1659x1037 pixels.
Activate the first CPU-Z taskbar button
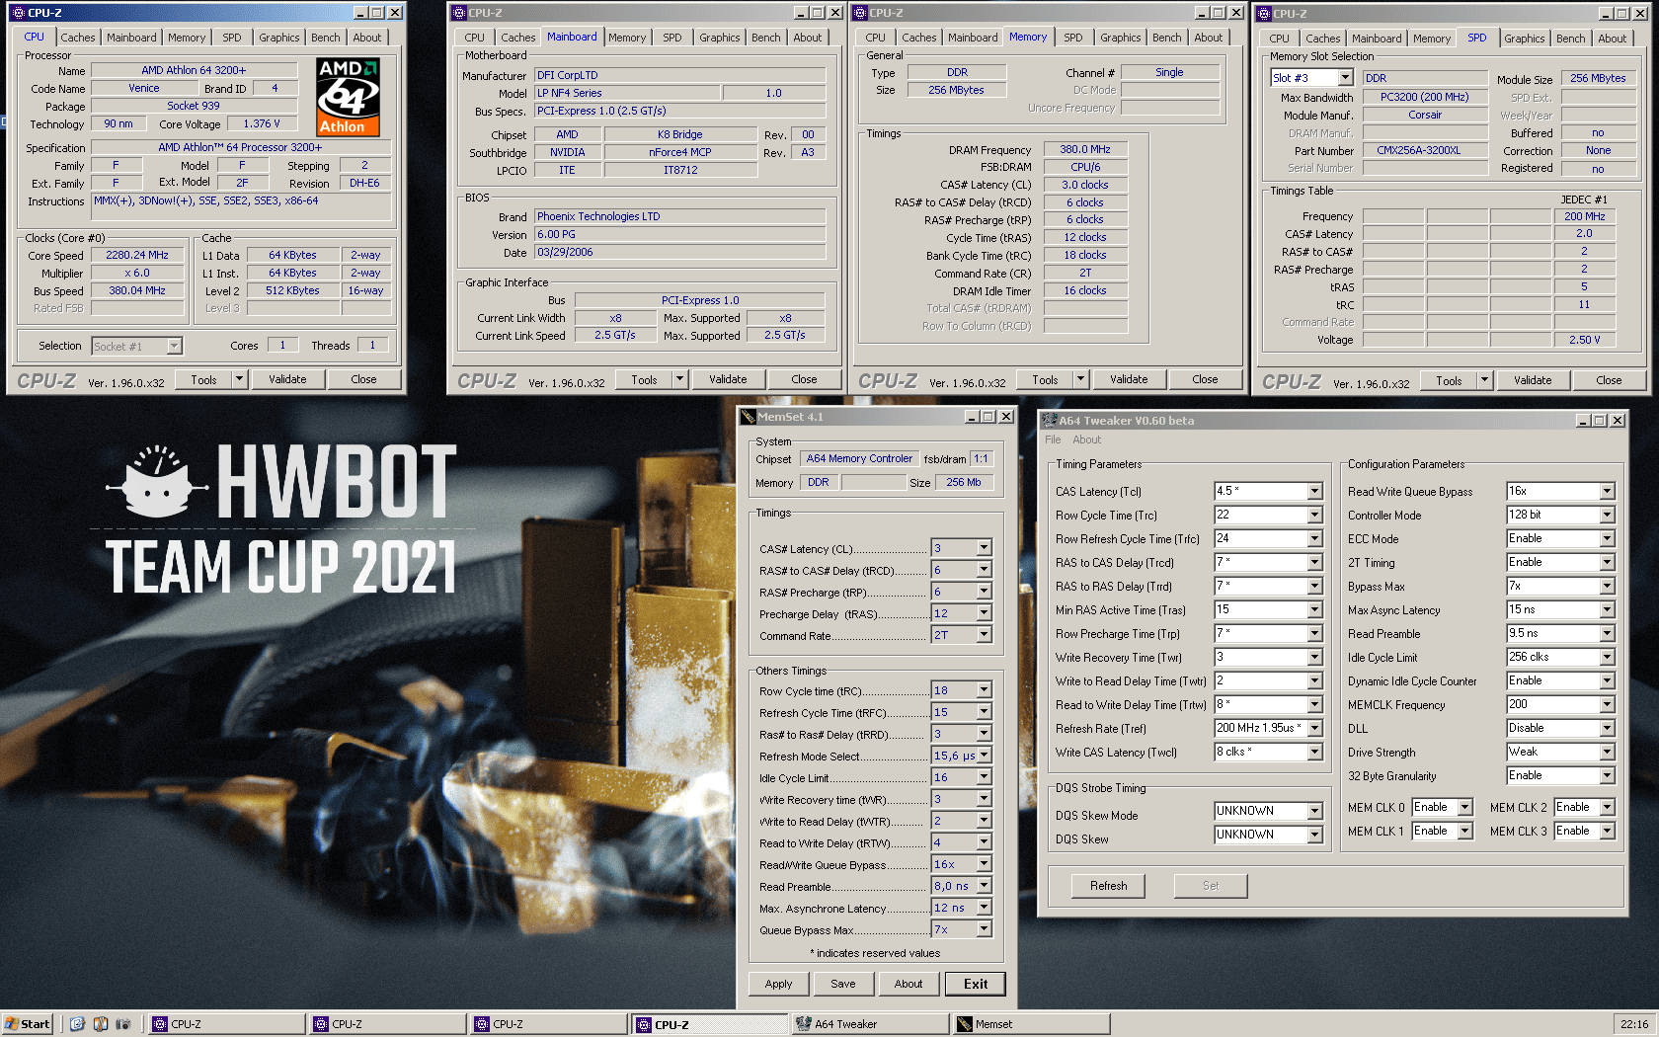tap(227, 1024)
